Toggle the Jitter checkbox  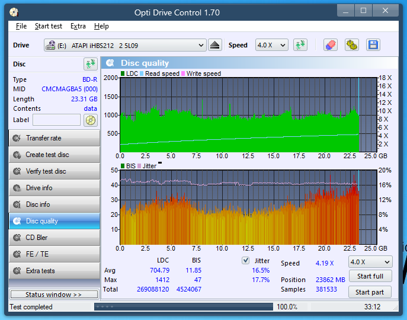[x=245, y=261]
